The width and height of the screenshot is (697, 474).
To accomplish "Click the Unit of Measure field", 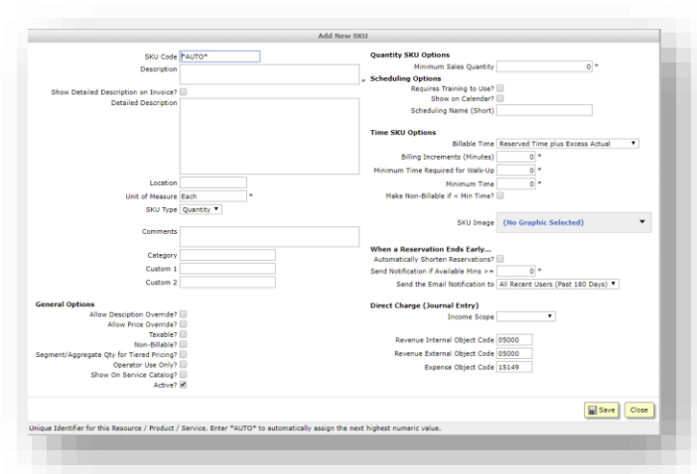I will (x=212, y=196).
